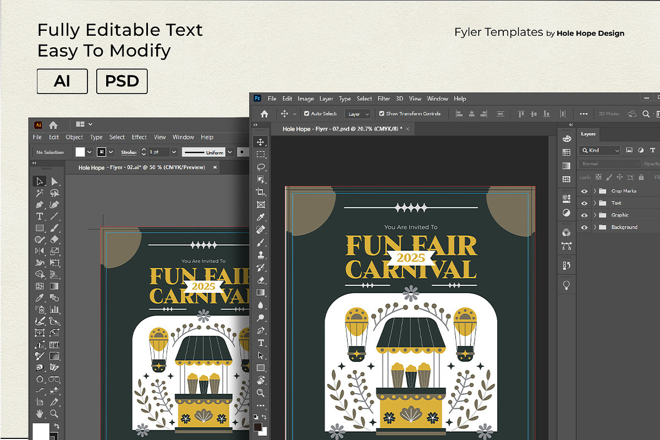Select the Frame tool in Photoshop

(x=261, y=205)
